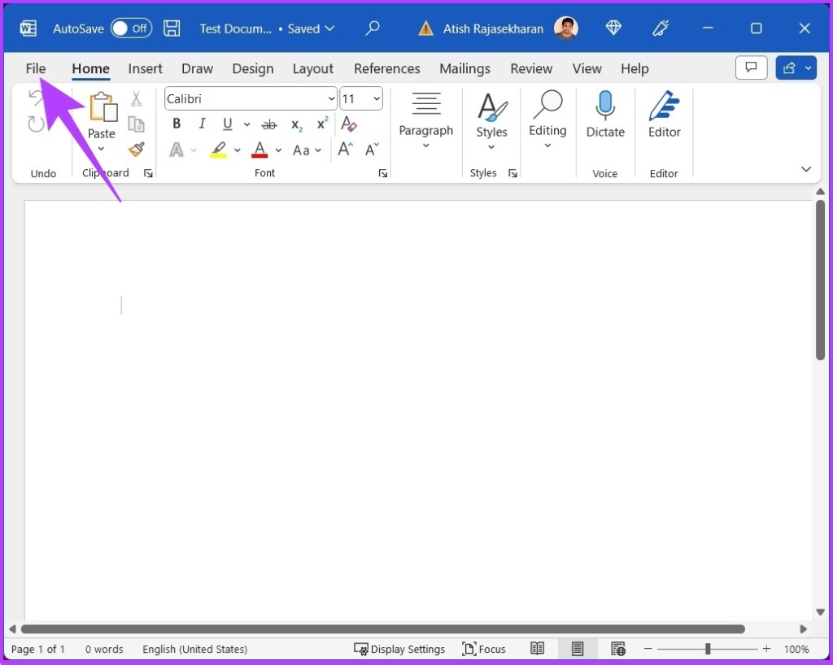The width and height of the screenshot is (833, 665).
Task: Click the Save disk icon in title bar
Action: tap(172, 28)
